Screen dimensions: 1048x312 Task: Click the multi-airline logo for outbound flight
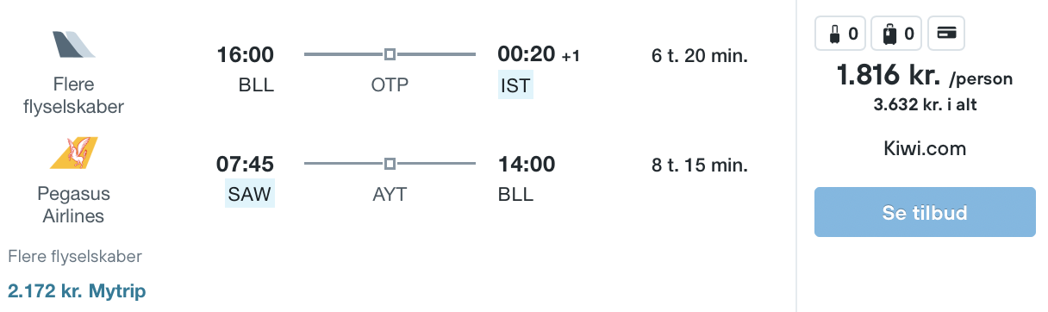(73, 44)
